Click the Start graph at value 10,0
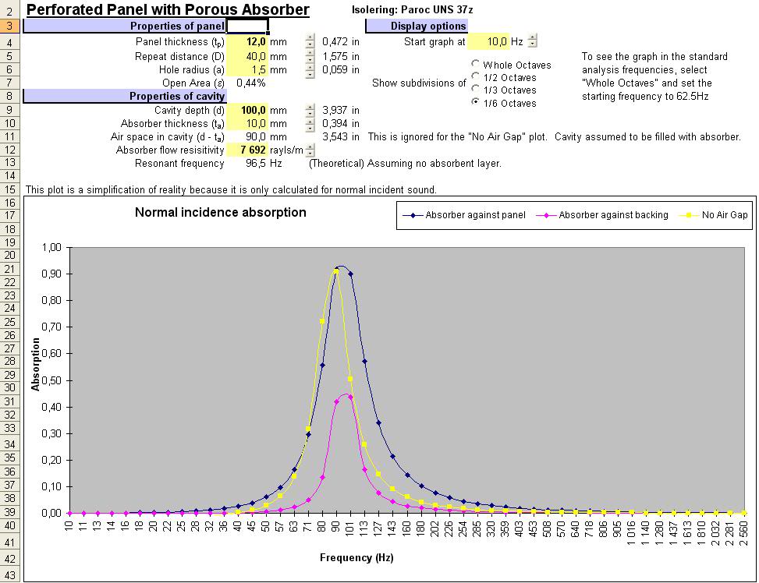 pyautogui.click(x=488, y=41)
